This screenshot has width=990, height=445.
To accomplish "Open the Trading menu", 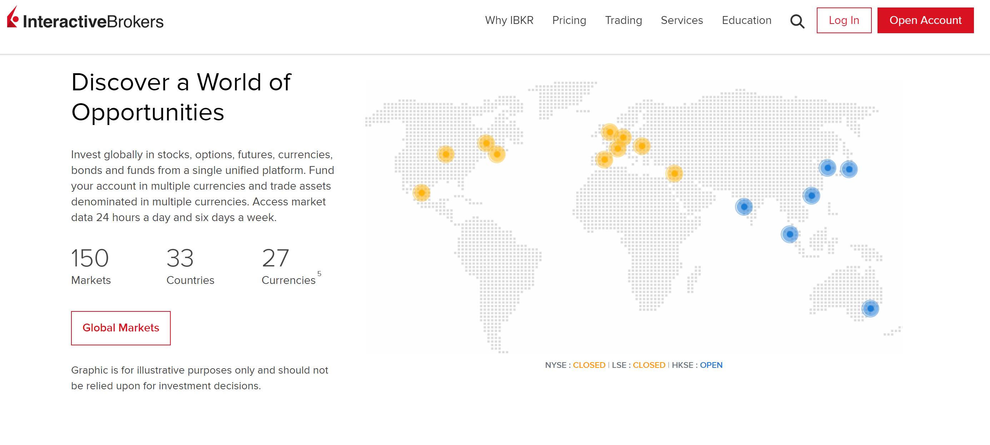I will (x=623, y=20).
